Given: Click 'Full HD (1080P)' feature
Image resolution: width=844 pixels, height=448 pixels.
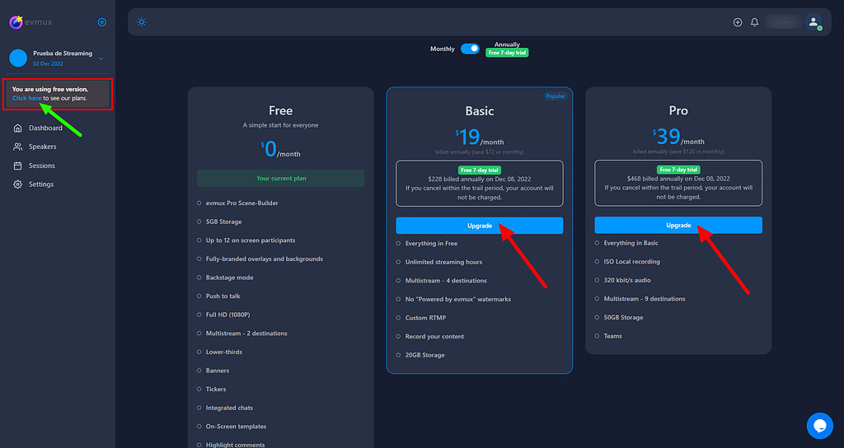Looking at the screenshot, I should point(227,315).
